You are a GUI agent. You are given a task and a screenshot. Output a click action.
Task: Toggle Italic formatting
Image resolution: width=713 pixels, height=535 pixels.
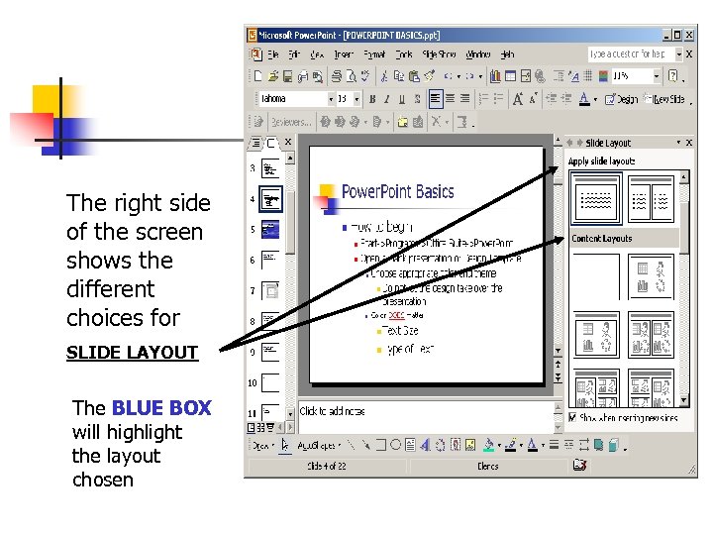click(387, 99)
